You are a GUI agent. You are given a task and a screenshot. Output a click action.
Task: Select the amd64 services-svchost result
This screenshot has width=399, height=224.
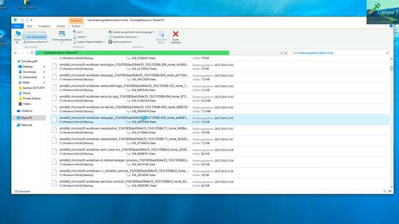[219, 184]
